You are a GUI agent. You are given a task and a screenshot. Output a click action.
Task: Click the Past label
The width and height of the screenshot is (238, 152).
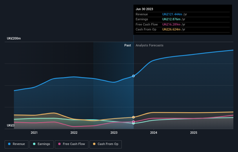click(x=128, y=46)
